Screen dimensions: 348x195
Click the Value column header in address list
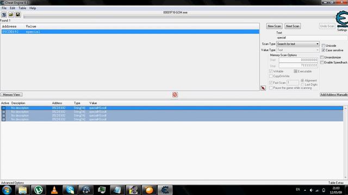[x=93, y=103]
